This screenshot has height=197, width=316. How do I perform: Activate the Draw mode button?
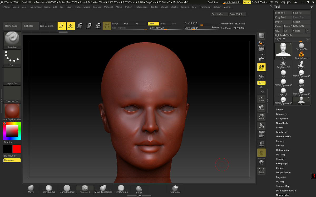(71, 26)
